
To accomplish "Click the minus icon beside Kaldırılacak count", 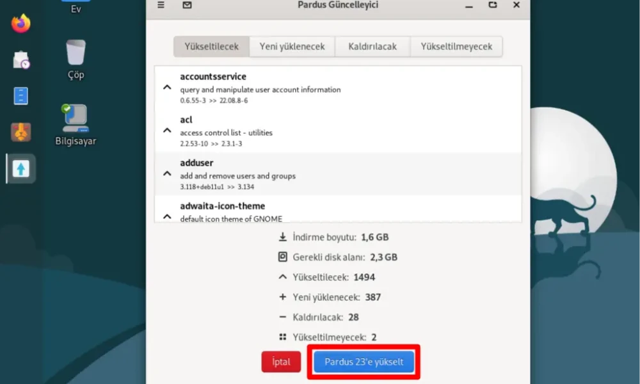I will pos(282,317).
